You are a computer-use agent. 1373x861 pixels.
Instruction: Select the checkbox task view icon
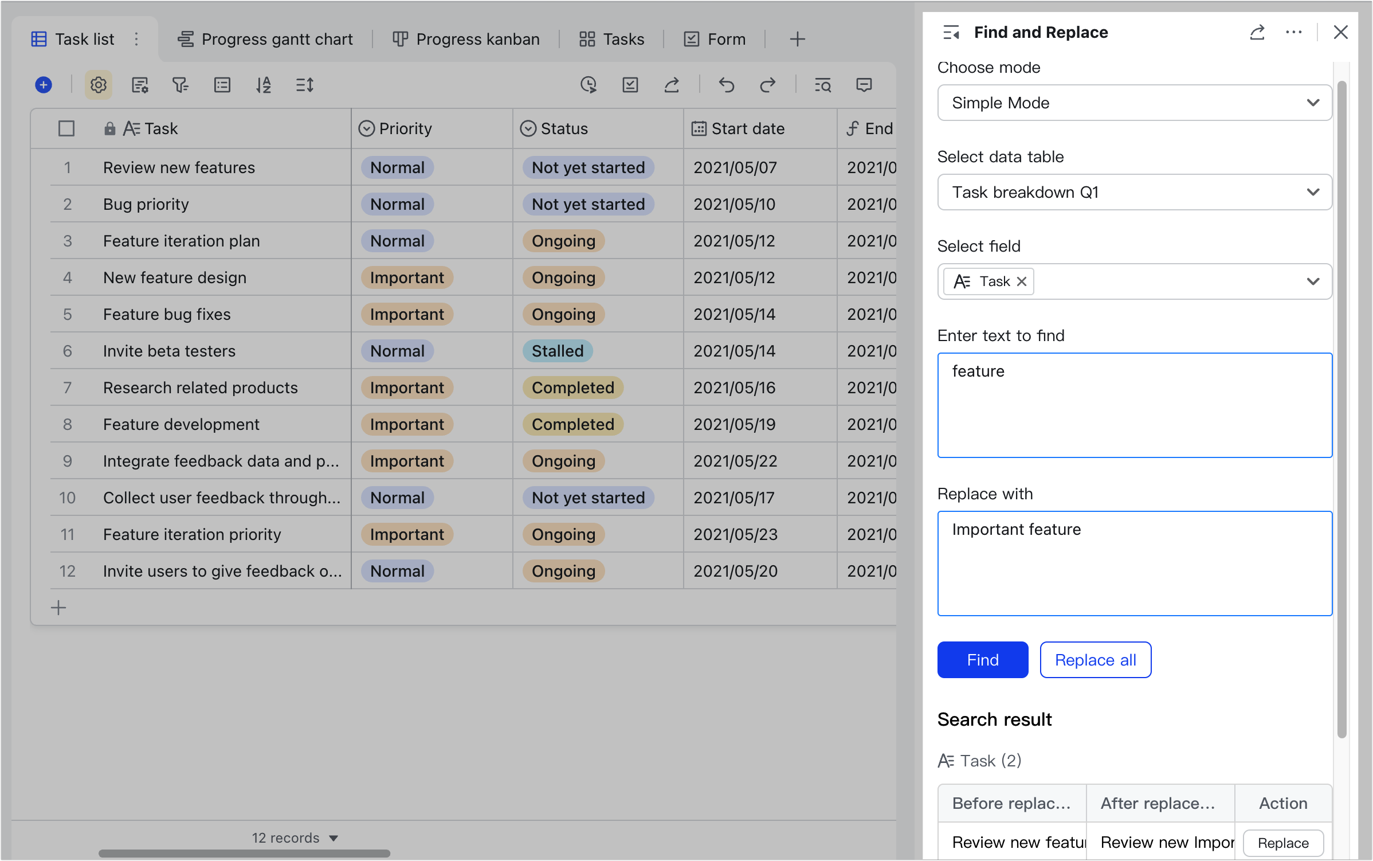[x=630, y=85]
